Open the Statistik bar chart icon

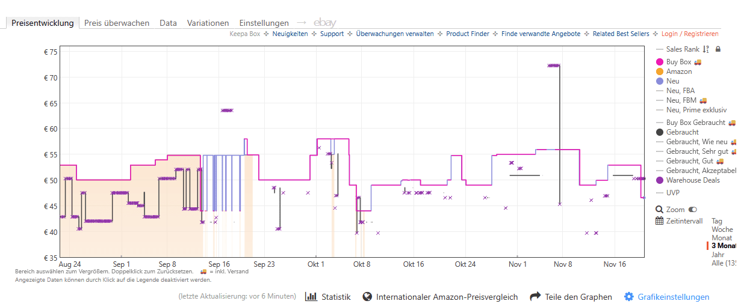coord(311,297)
